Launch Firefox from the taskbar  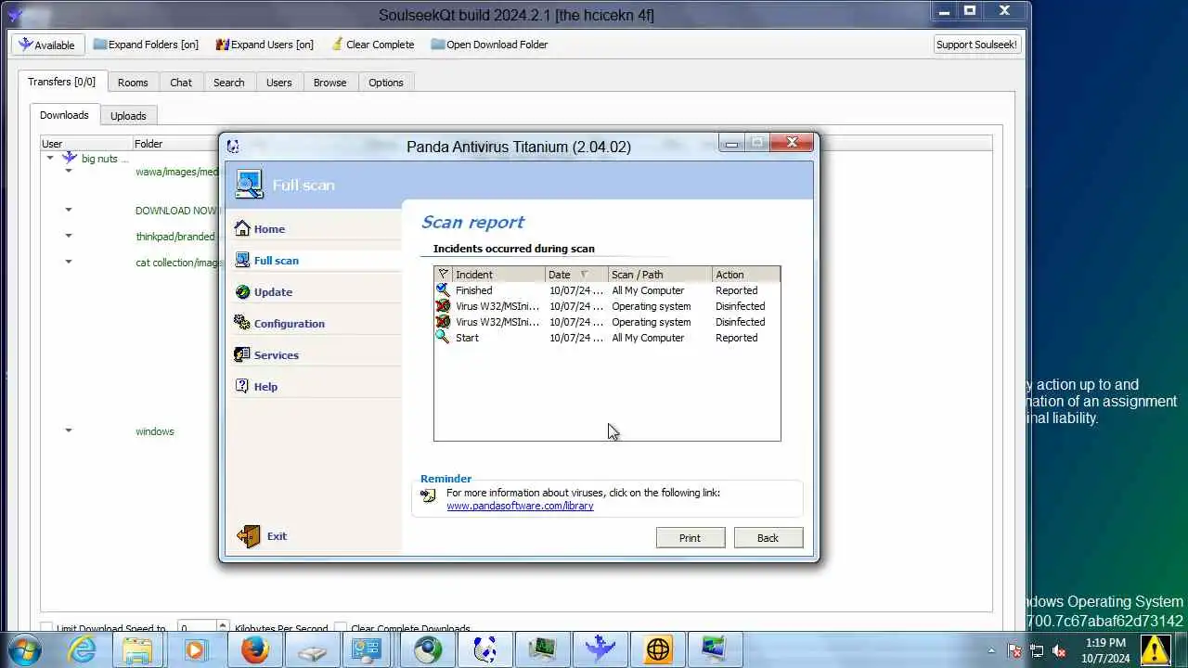pyautogui.click(x=254, y=649)
